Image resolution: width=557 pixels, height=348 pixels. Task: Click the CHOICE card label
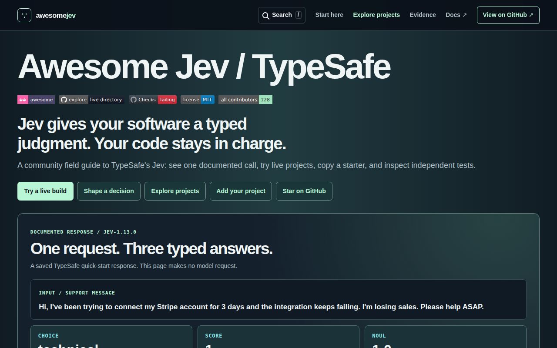point(48,336)
